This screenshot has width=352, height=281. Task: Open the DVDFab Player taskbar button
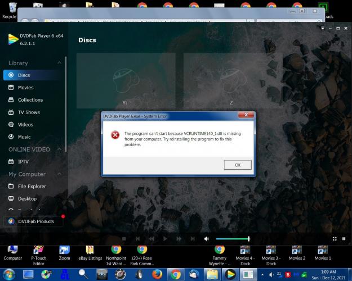coord(230,274)
